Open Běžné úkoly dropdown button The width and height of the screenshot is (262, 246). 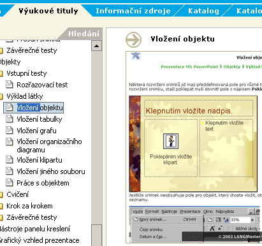(x=247, y=229)
